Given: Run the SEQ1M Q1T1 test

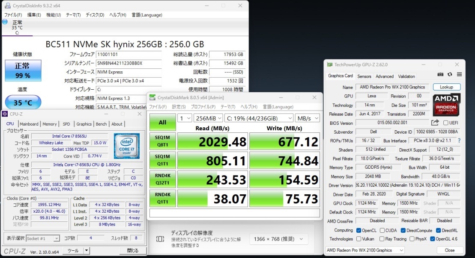Looking at the screenshot, I should tap(163, 160).
